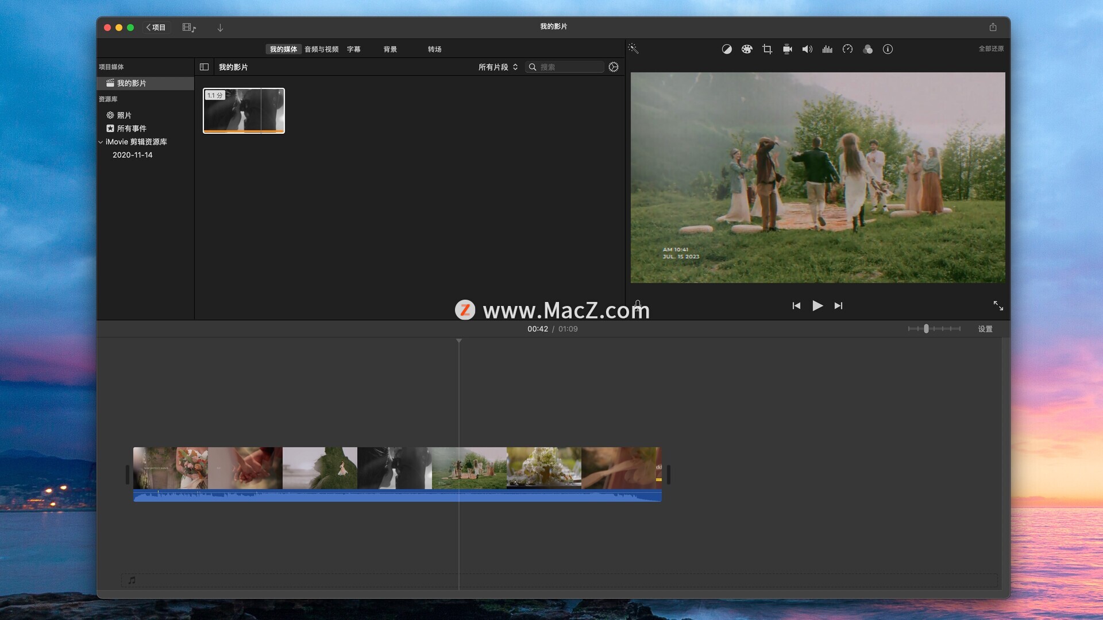Screen dimensions: 1103x620
Task: Open the speed adjustment tool
Action: tap(847, 49)
